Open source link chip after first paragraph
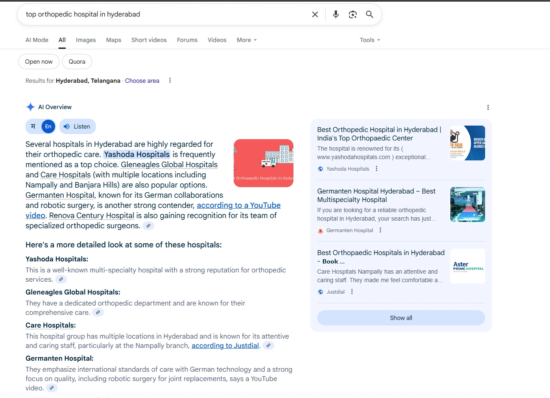Screen dimensions: 550x398 pyautogui.click(x=148, y=226)
